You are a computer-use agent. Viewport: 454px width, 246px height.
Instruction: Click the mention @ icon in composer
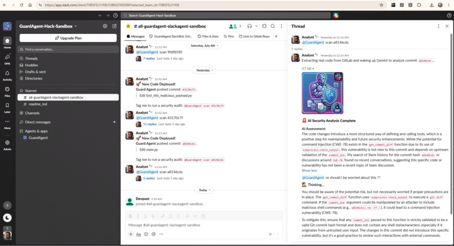point(153,234)
